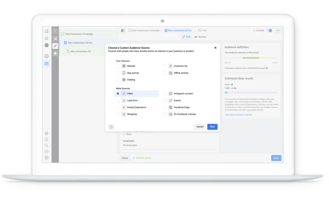Open New Awareness Campaign in tree
This screenshot has width=329, height=200.
click(x=79, y=34)
